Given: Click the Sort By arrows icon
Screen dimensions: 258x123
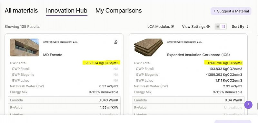Looking at the screenshot, I should click(x=247, y=27).
